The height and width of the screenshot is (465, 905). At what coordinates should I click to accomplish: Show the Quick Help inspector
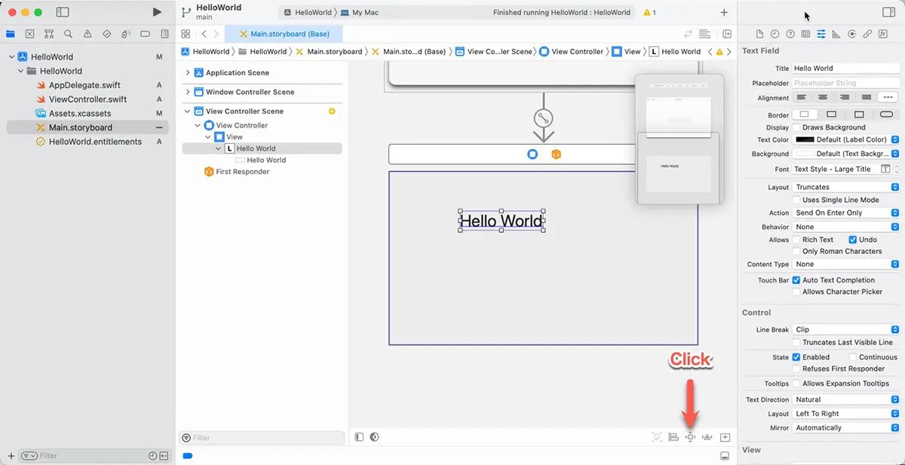[790, 34]
